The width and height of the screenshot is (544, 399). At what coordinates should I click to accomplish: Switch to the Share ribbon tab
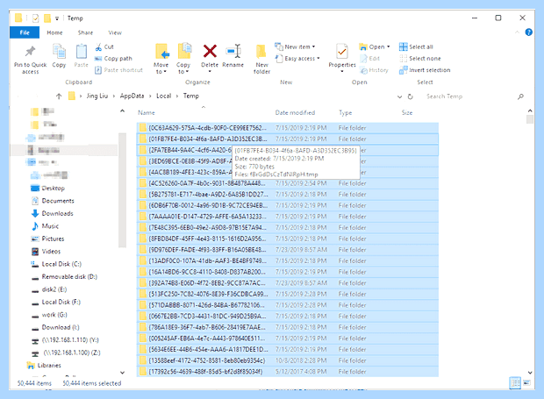pos(85,32)
